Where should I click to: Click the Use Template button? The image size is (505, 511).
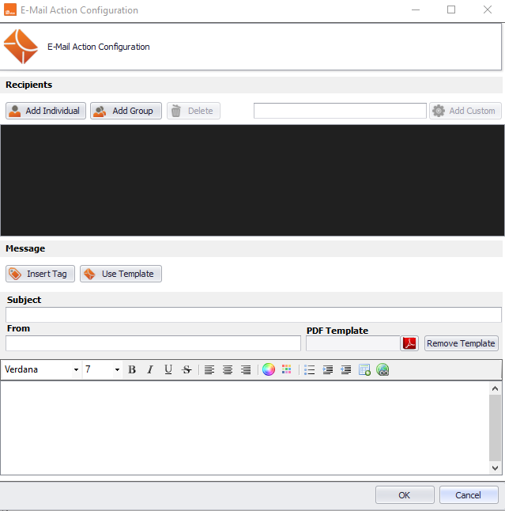pyautogui.click(x=121, y=274)
